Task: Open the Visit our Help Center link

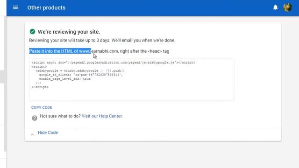Action: click(102, 116)
